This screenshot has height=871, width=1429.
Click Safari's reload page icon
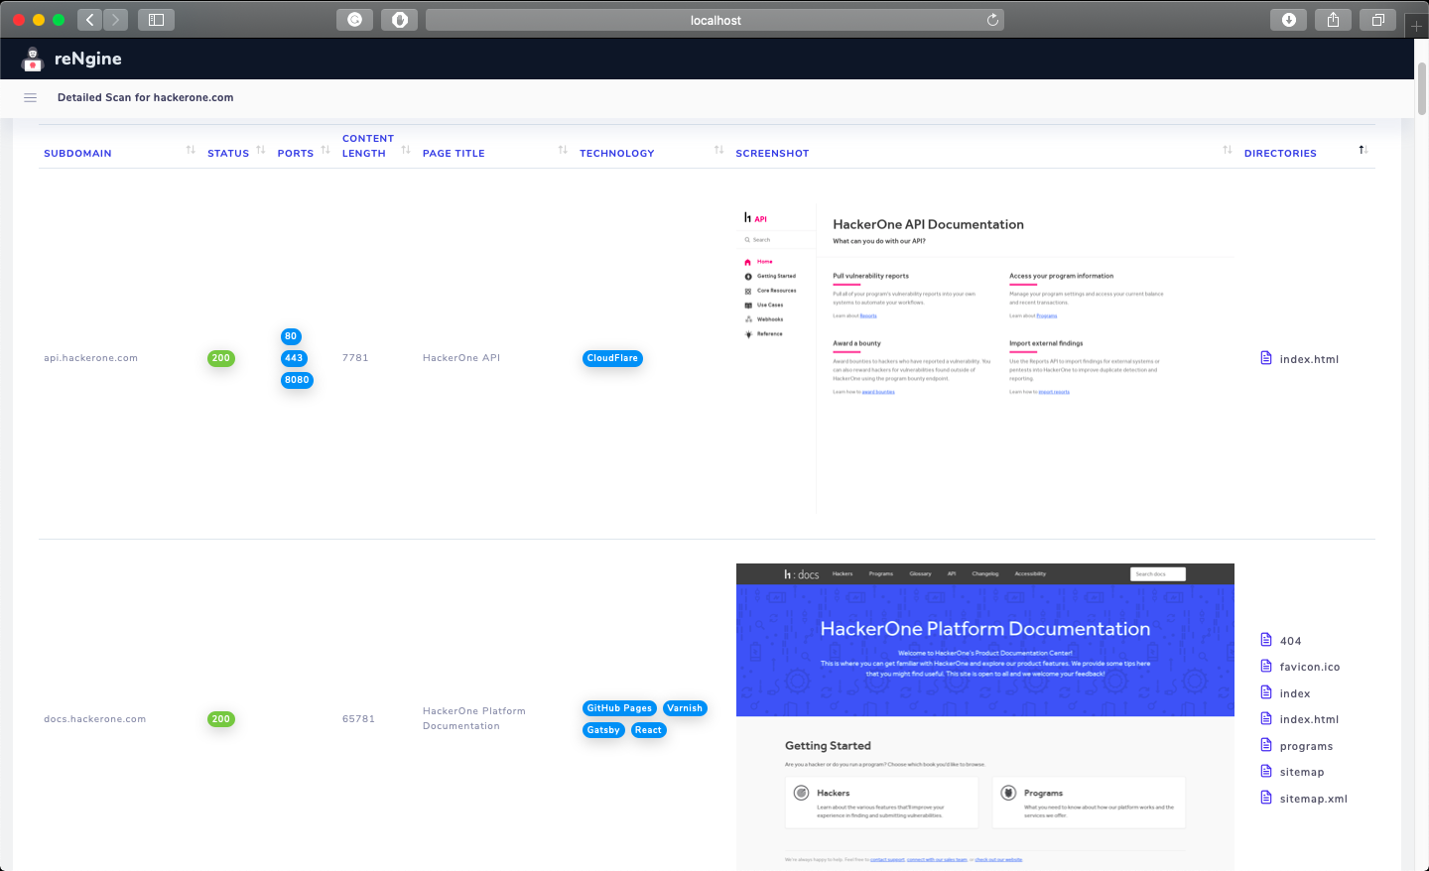click(992, 20)
